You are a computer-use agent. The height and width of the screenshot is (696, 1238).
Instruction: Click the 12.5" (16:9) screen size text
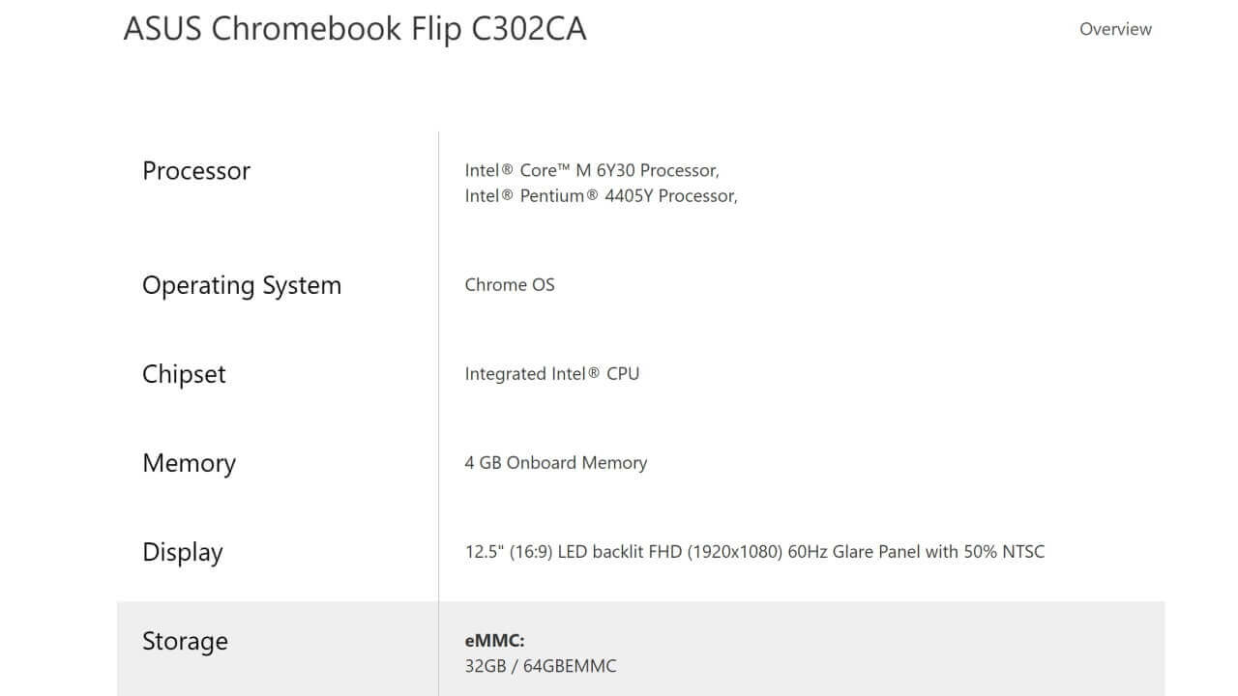508,552
